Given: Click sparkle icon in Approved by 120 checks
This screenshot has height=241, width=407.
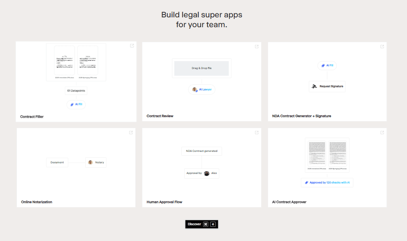Looking at the screenshot, I should pos(306,183).
